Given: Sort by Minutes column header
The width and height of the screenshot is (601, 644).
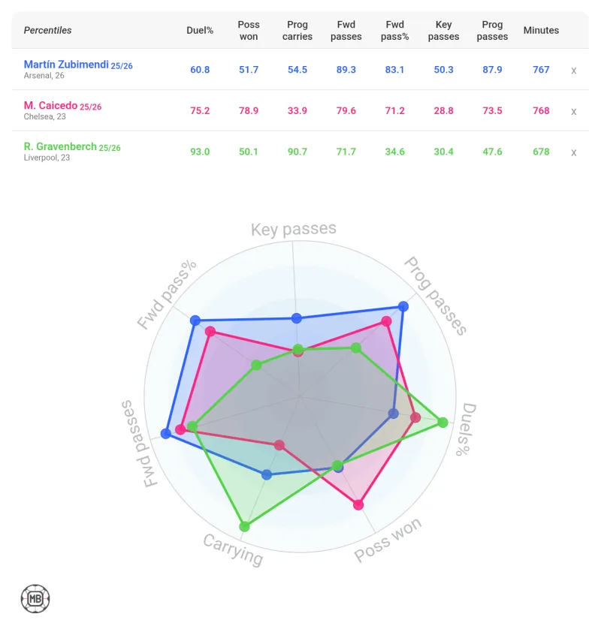Looking at the screenshot, I should click(x=541, y=31).
